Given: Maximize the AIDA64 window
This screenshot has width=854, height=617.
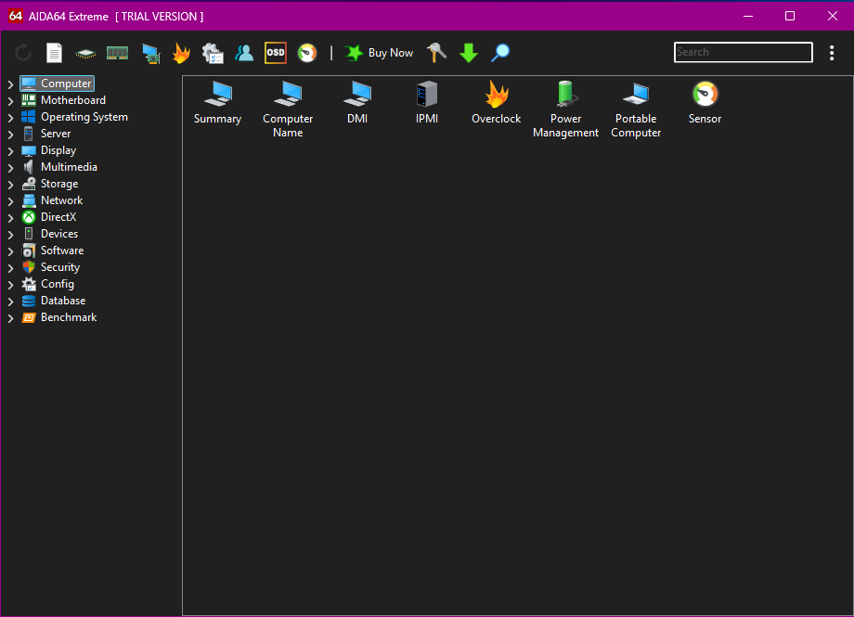Looking at the screenshot, I should click(x=790, y=16).
